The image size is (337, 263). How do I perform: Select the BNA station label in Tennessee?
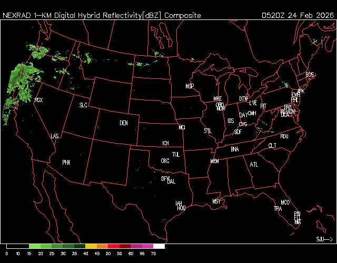click(x=235, y=149)
